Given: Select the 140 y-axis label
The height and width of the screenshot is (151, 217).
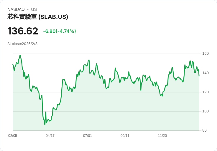Looking at the screenshot, I should tap(206, 73).
